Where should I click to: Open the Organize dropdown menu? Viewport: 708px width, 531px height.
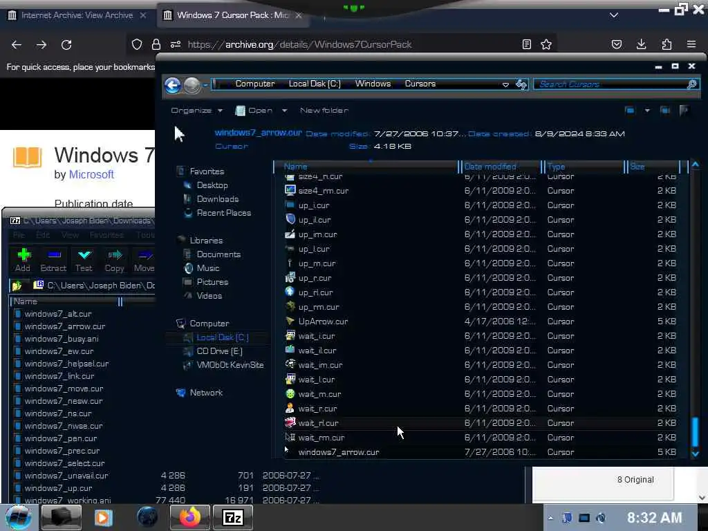(197, 110)
